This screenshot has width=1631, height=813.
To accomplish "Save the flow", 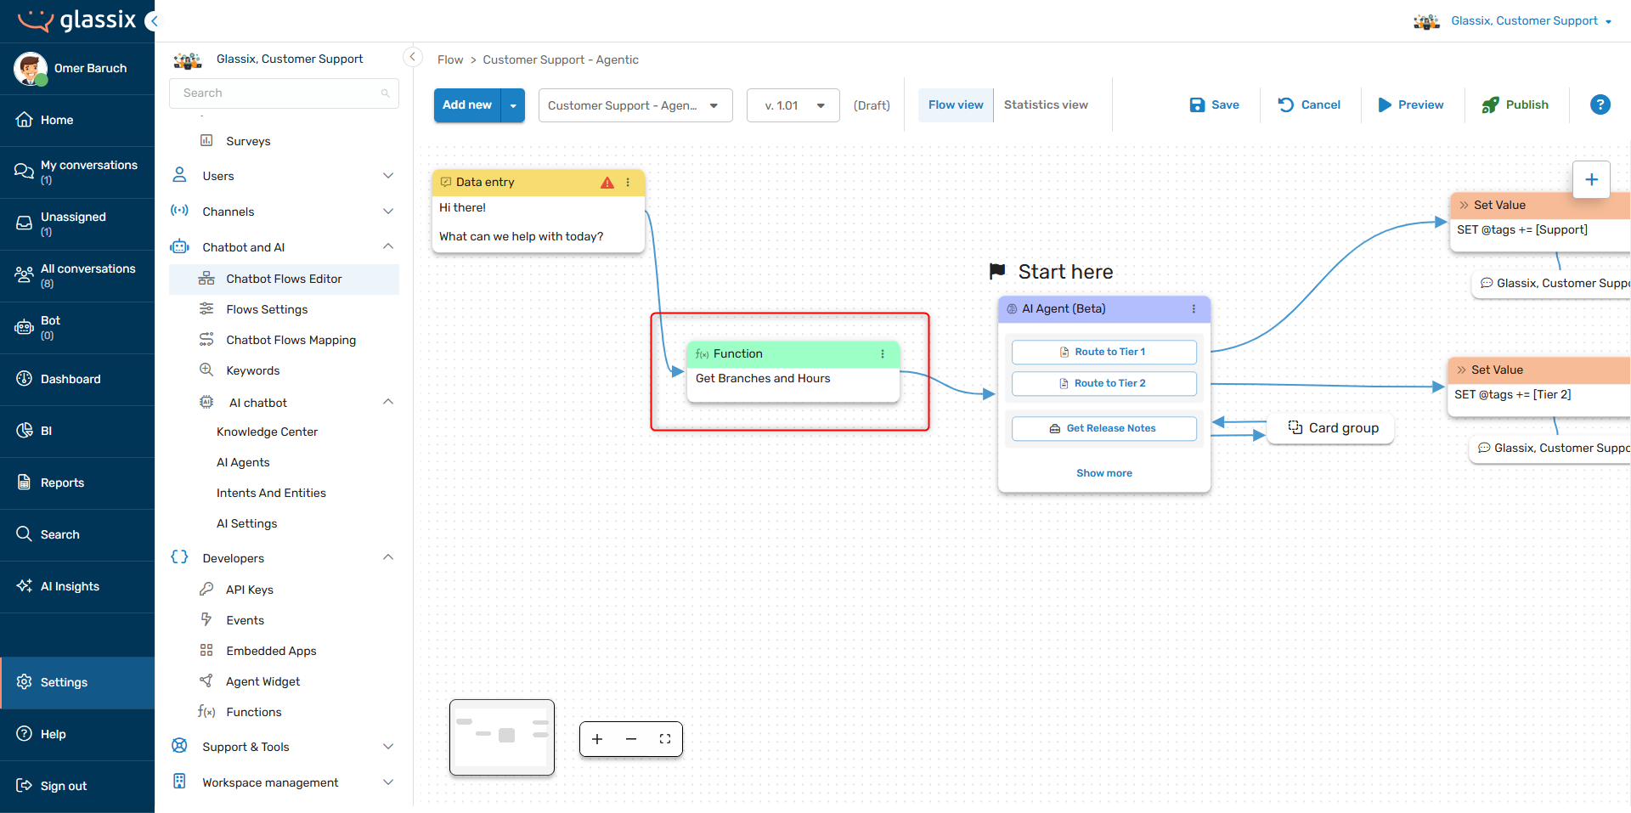I will coord(1215,104).
